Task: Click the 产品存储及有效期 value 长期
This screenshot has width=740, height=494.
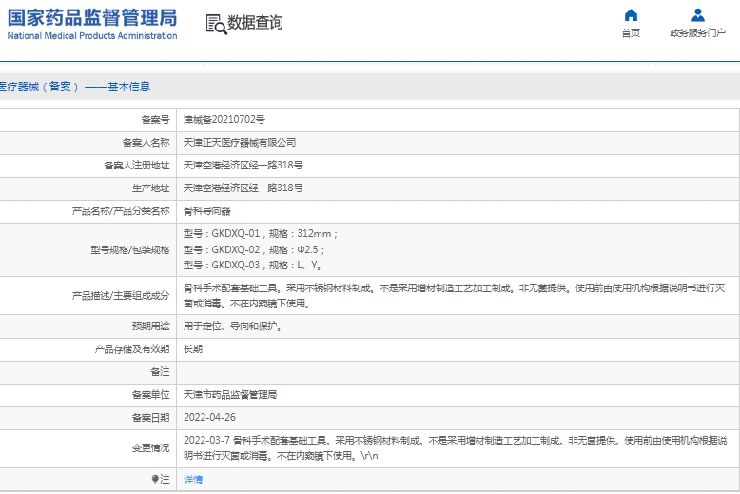Action: click(193, 349)
